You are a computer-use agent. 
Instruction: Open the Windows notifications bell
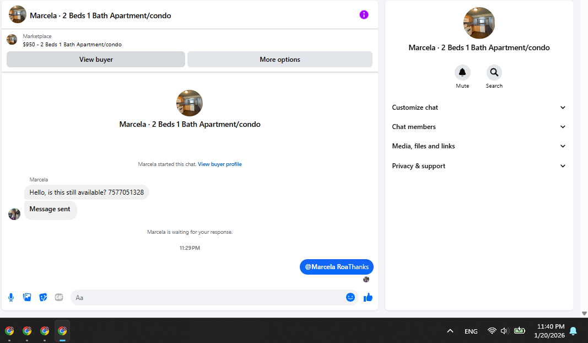(x=573, y=331)
